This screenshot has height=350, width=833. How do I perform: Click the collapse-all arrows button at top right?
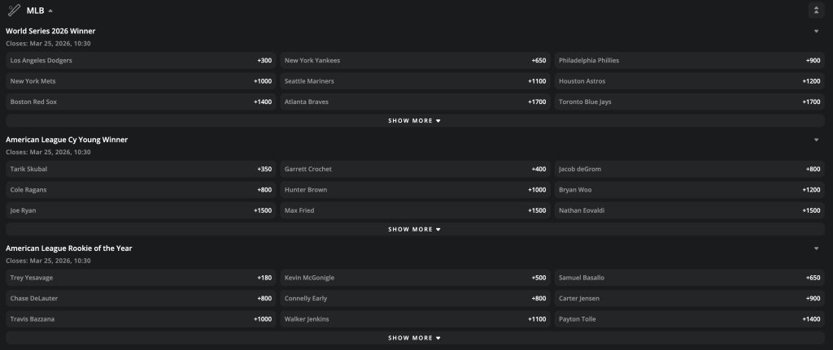pyautogui.click(x=816, y=10)
